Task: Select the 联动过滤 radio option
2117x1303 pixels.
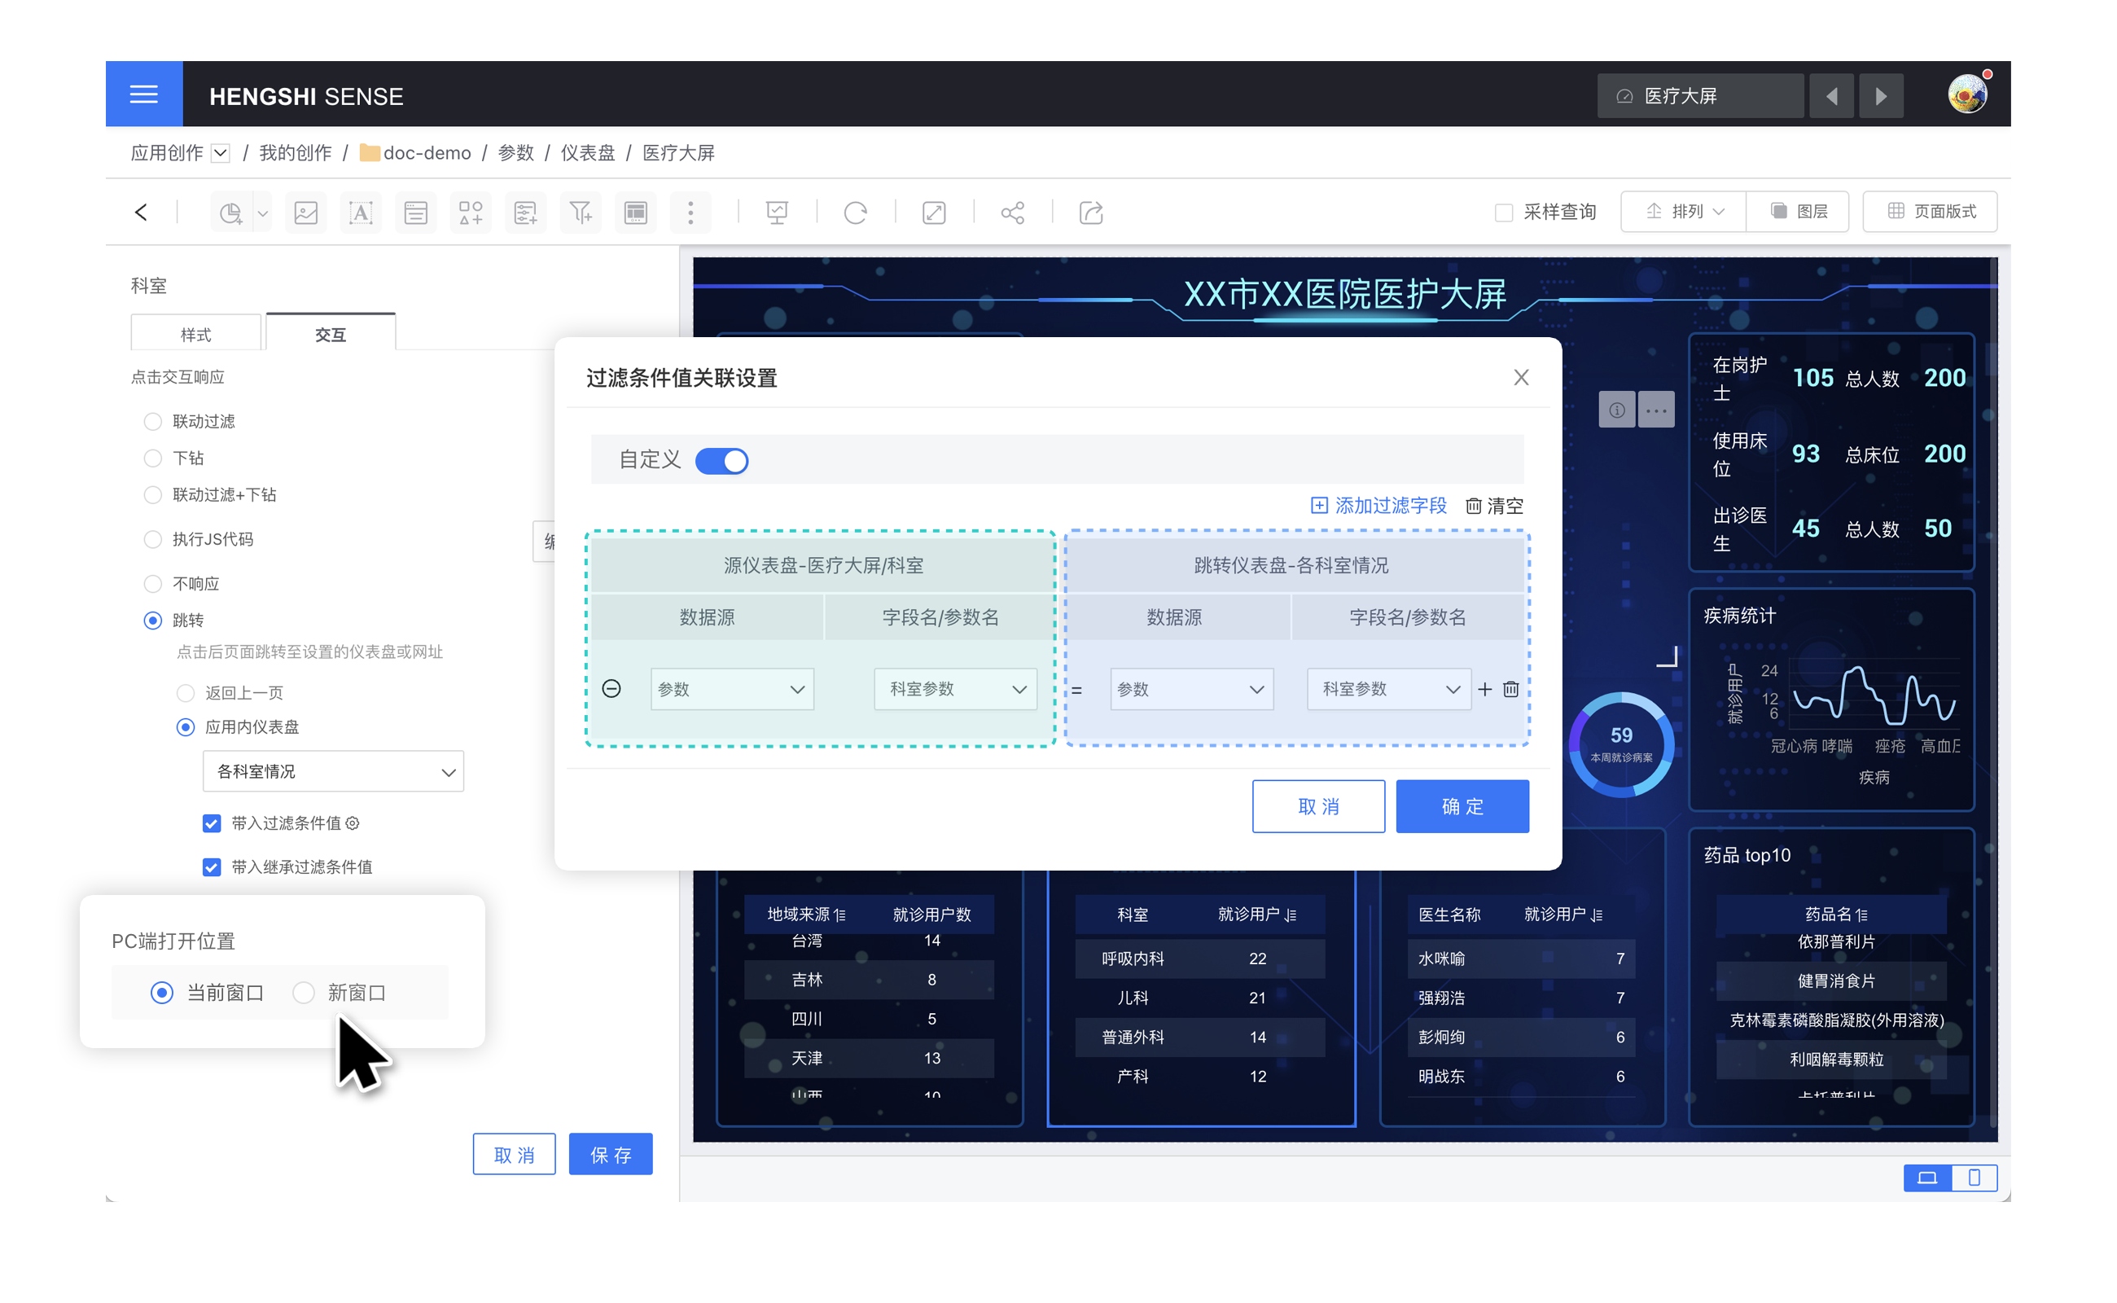Action: [152, 421]
